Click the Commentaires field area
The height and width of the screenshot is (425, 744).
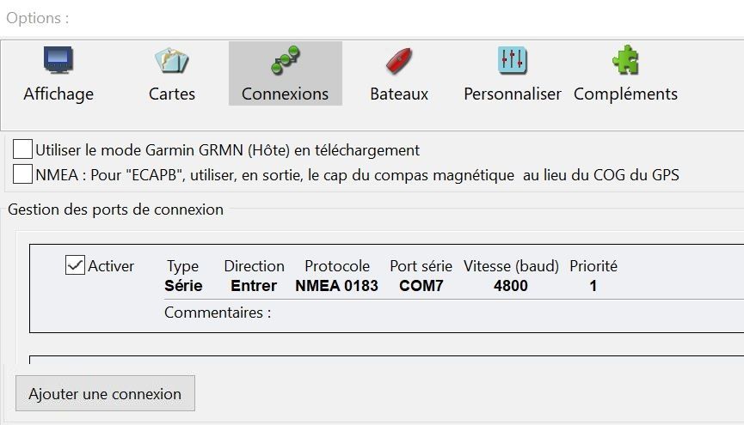(x=451, y=313)
